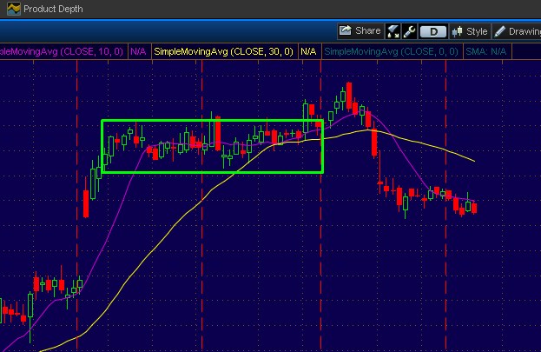Click the Share icon
This screenshot has width=541, height=352.
click(345, 30)
